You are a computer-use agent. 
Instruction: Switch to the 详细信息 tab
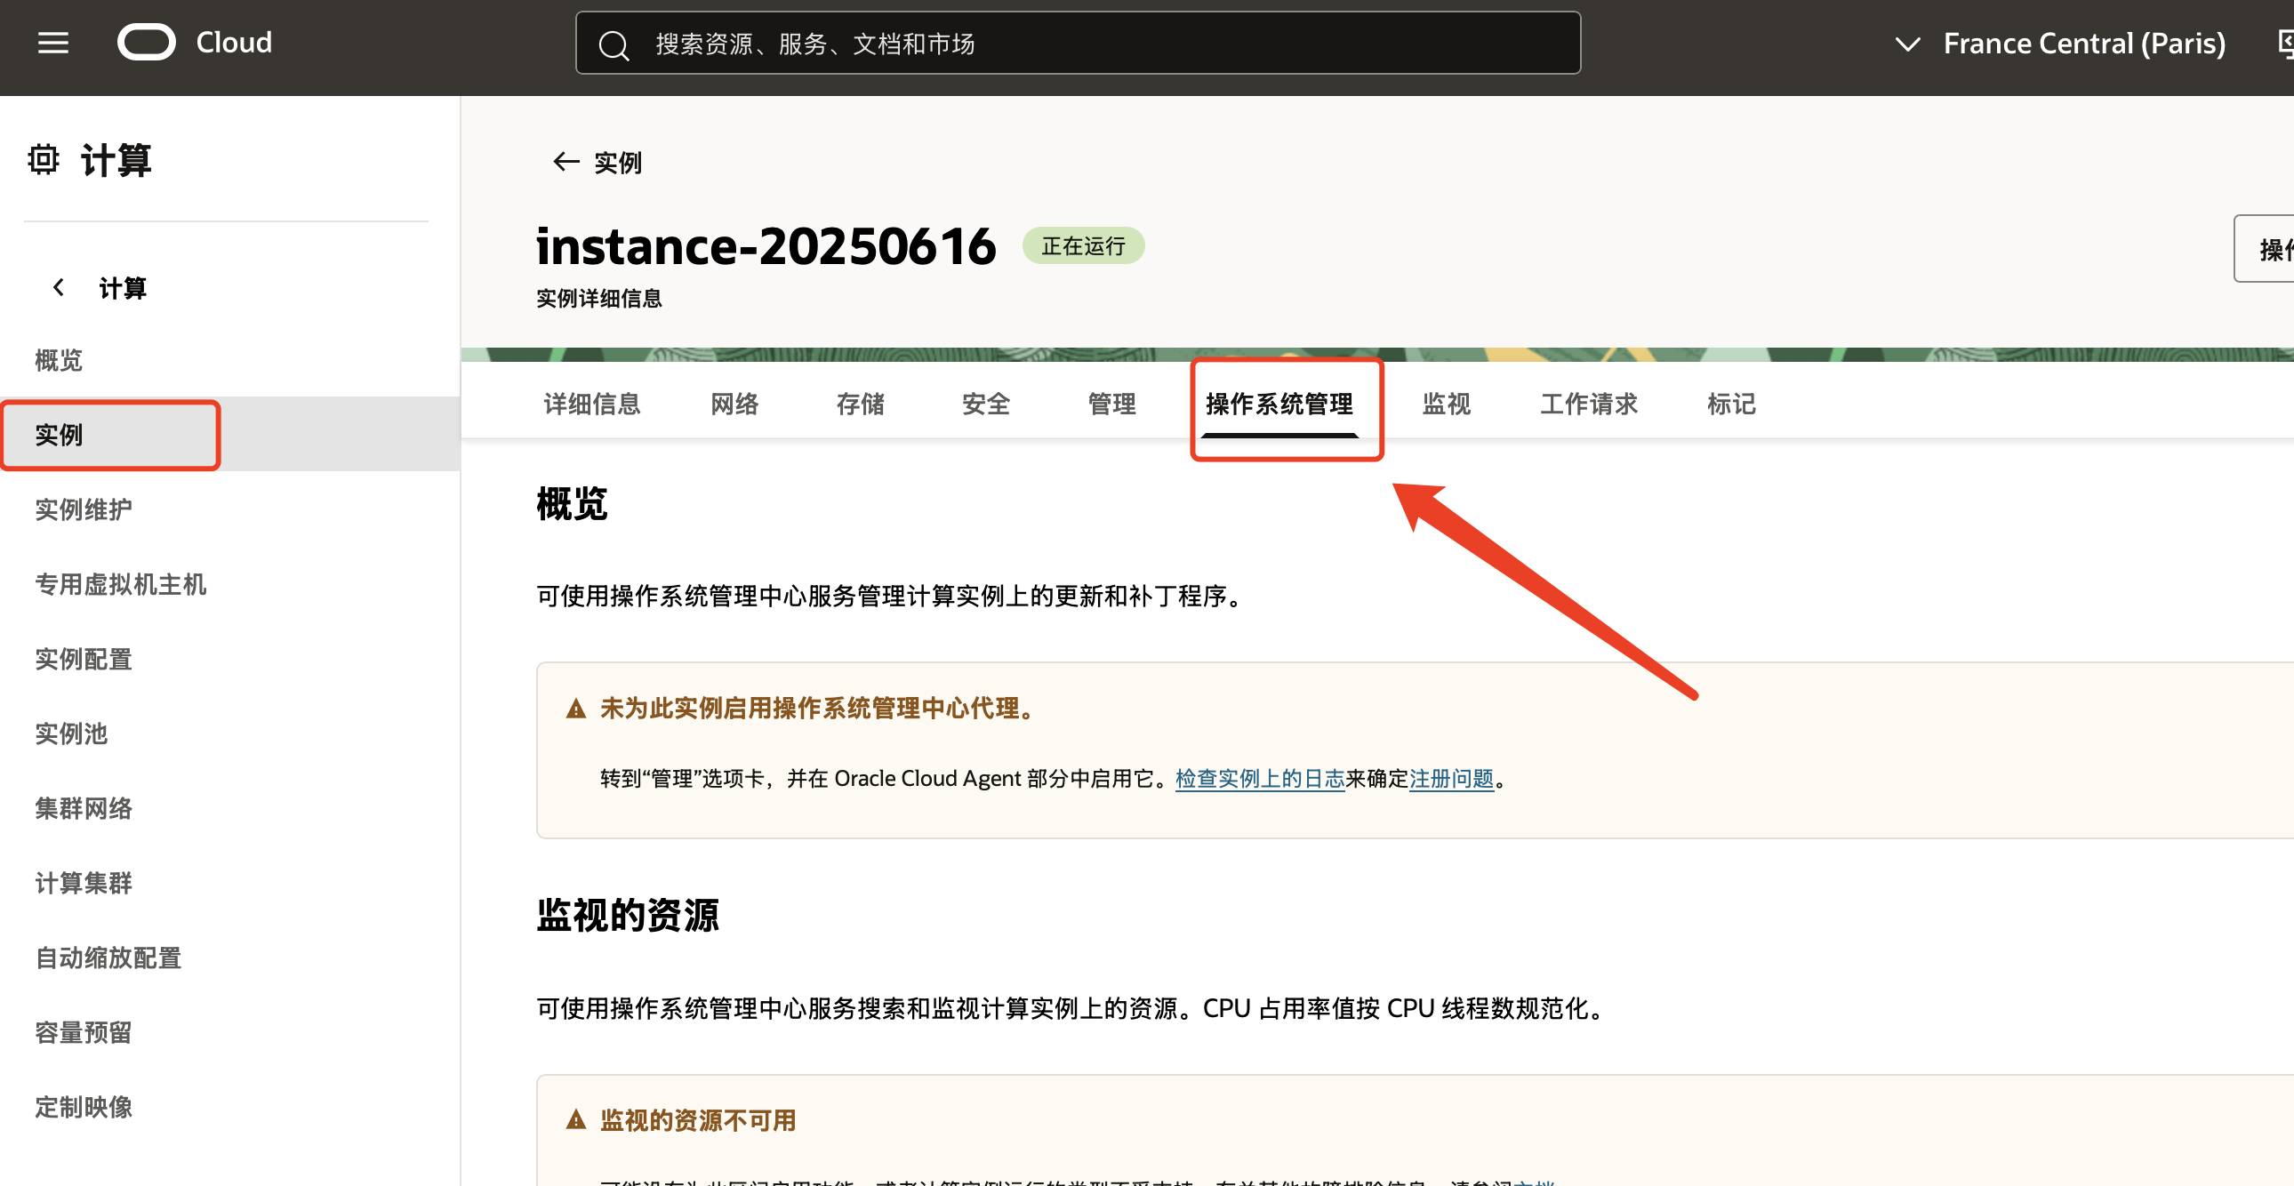pos(592,405)
